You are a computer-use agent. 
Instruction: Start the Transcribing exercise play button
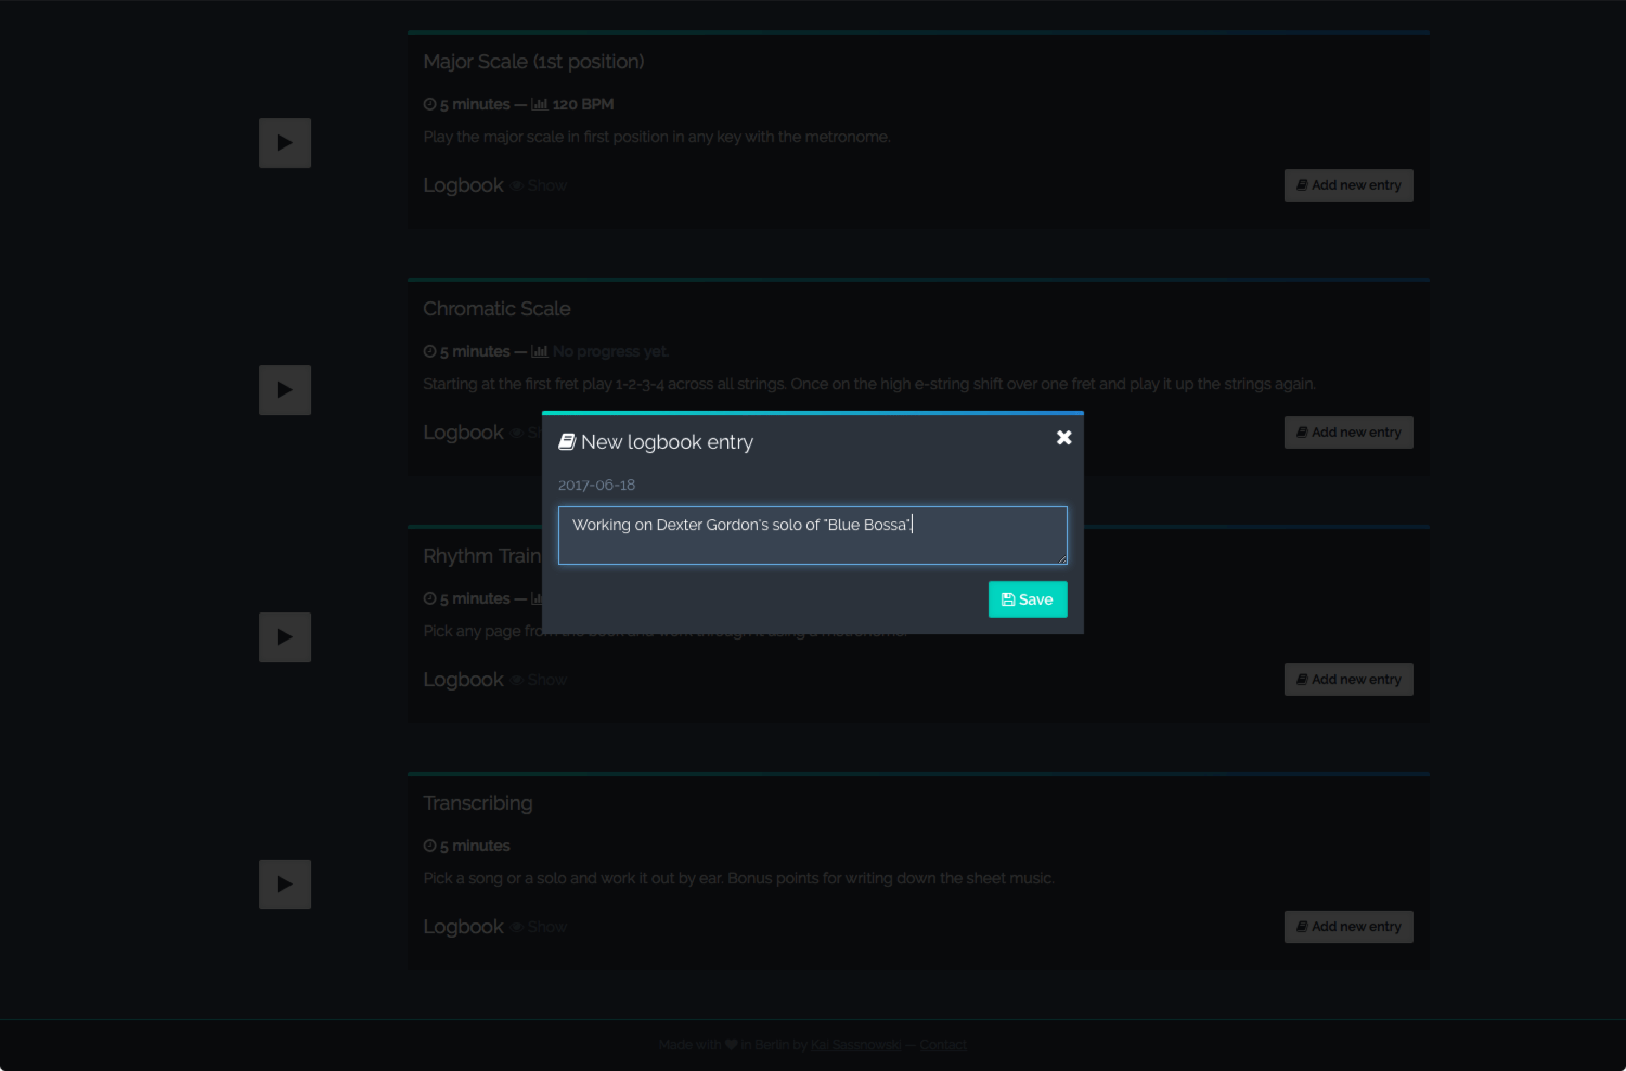[x=285, y=885]
